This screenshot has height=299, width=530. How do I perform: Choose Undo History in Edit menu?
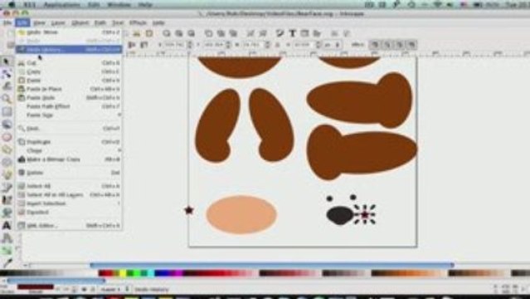point(69,50)
